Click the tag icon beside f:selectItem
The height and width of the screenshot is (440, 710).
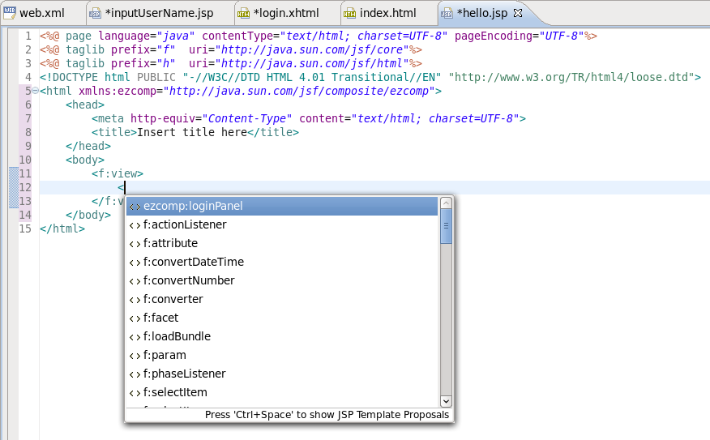click(135, 393)
